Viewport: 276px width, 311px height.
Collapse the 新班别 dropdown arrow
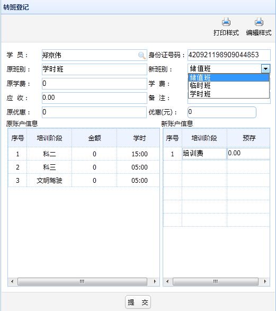tap(265, 69)
